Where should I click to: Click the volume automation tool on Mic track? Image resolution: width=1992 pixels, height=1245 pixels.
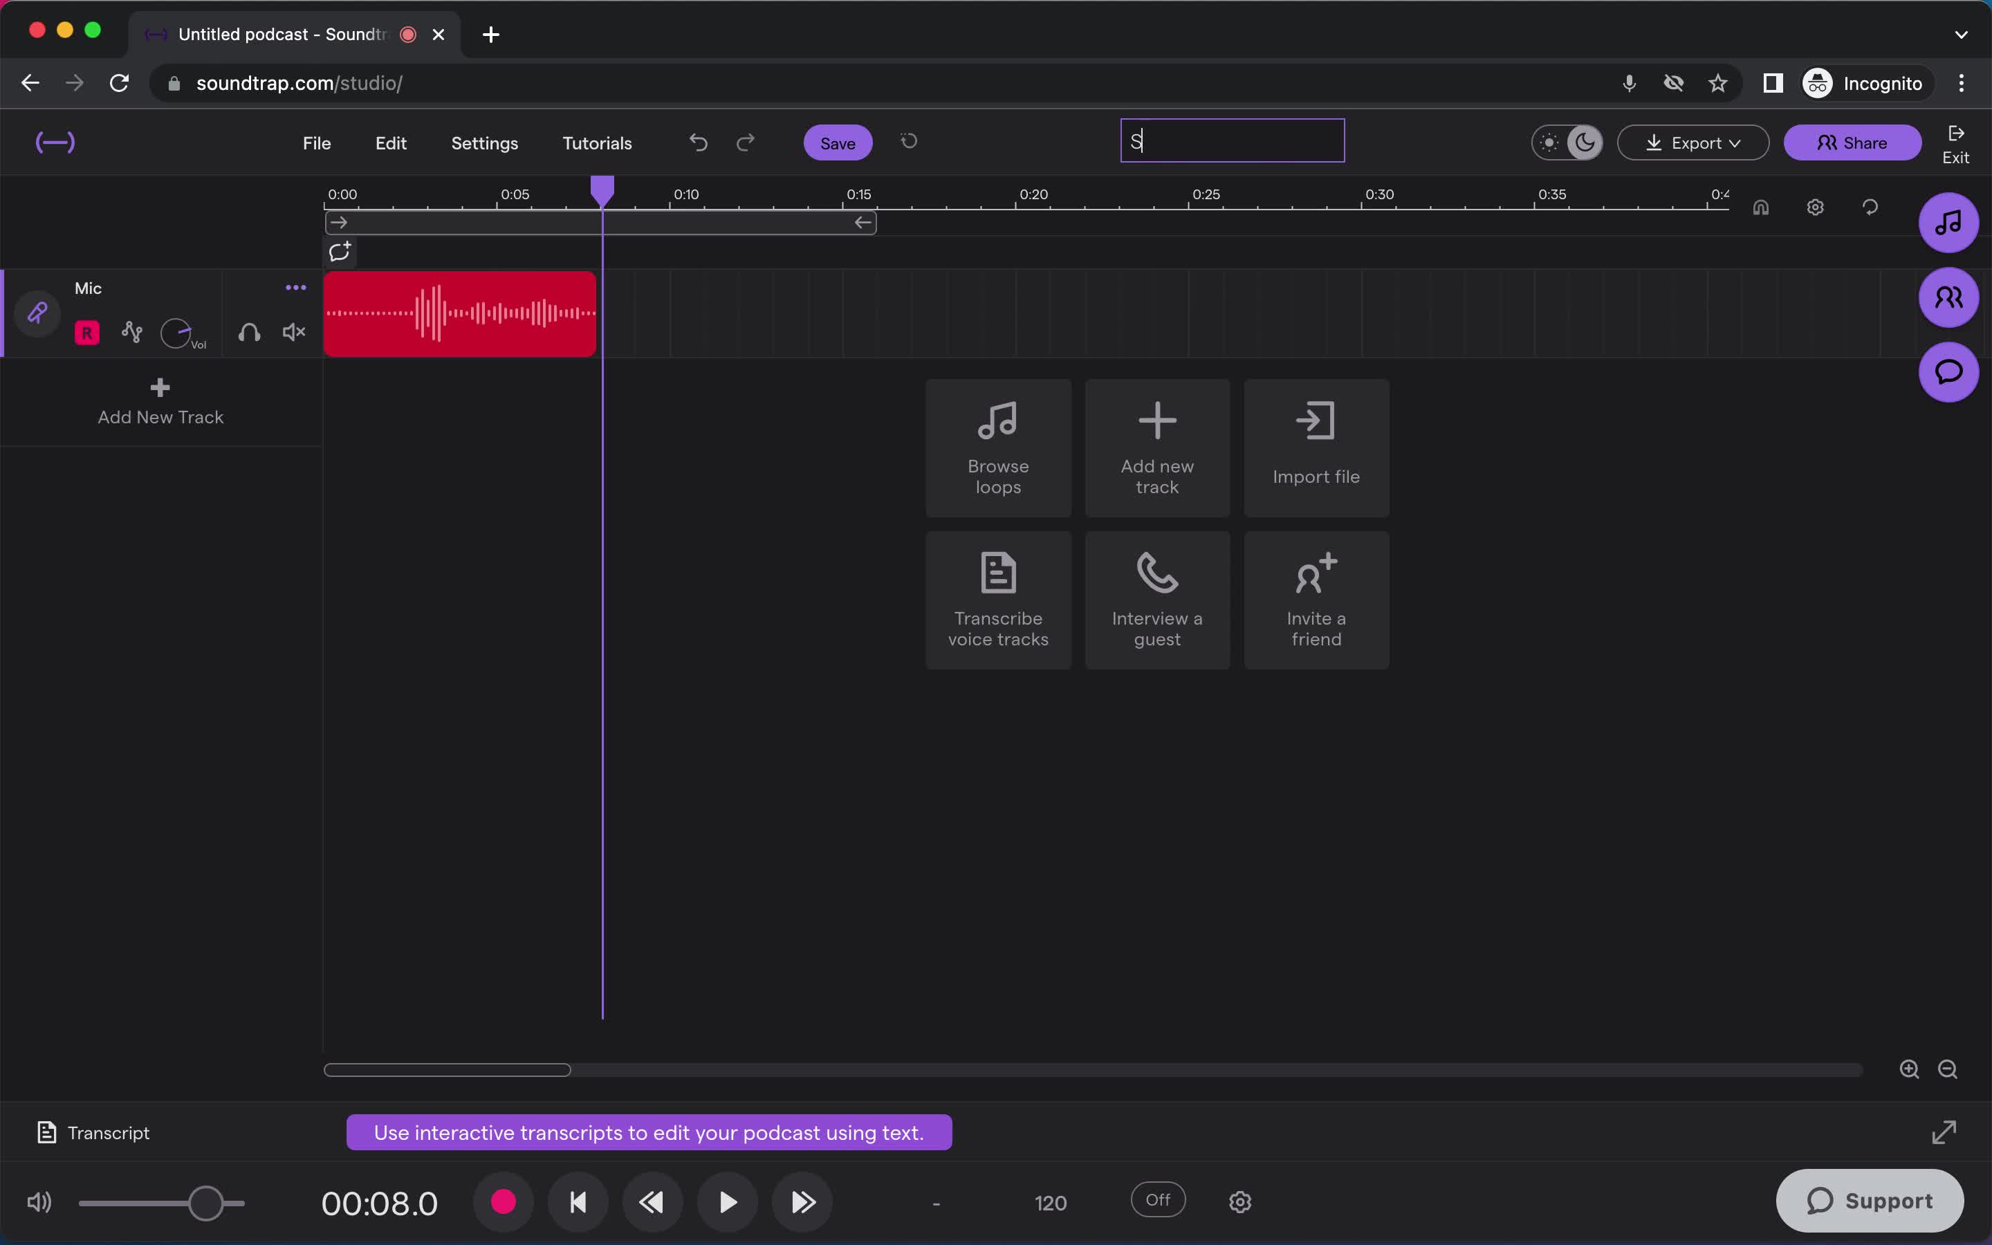pos(132,331)
